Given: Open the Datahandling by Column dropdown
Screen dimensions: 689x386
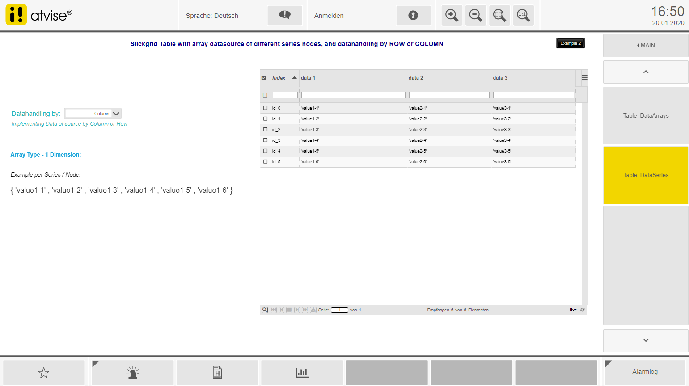Looking at the screenshot, I should click(x=93, y=114).
